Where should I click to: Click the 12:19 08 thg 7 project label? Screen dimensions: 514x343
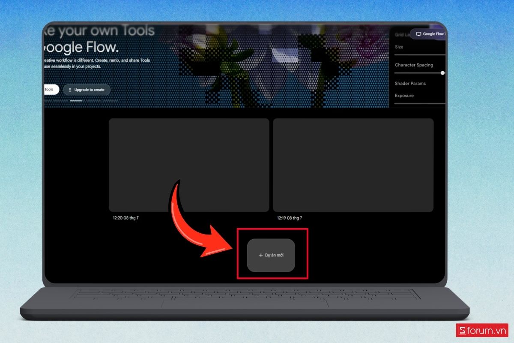(290, 218)
